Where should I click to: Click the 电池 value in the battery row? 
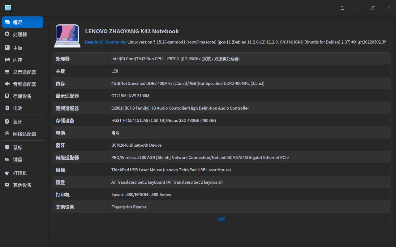(x=115, y=133)
